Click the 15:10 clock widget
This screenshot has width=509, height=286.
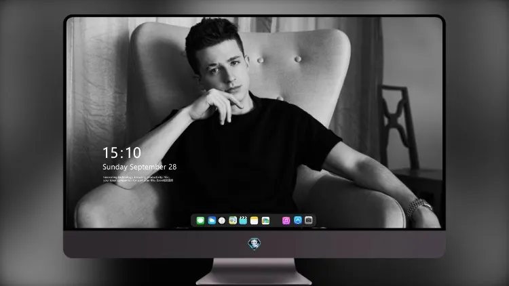tap(121, 152)
